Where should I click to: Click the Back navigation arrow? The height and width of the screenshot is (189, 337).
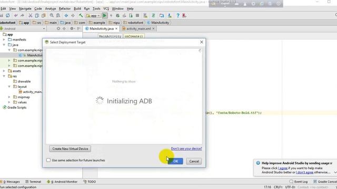pos(66,15)
